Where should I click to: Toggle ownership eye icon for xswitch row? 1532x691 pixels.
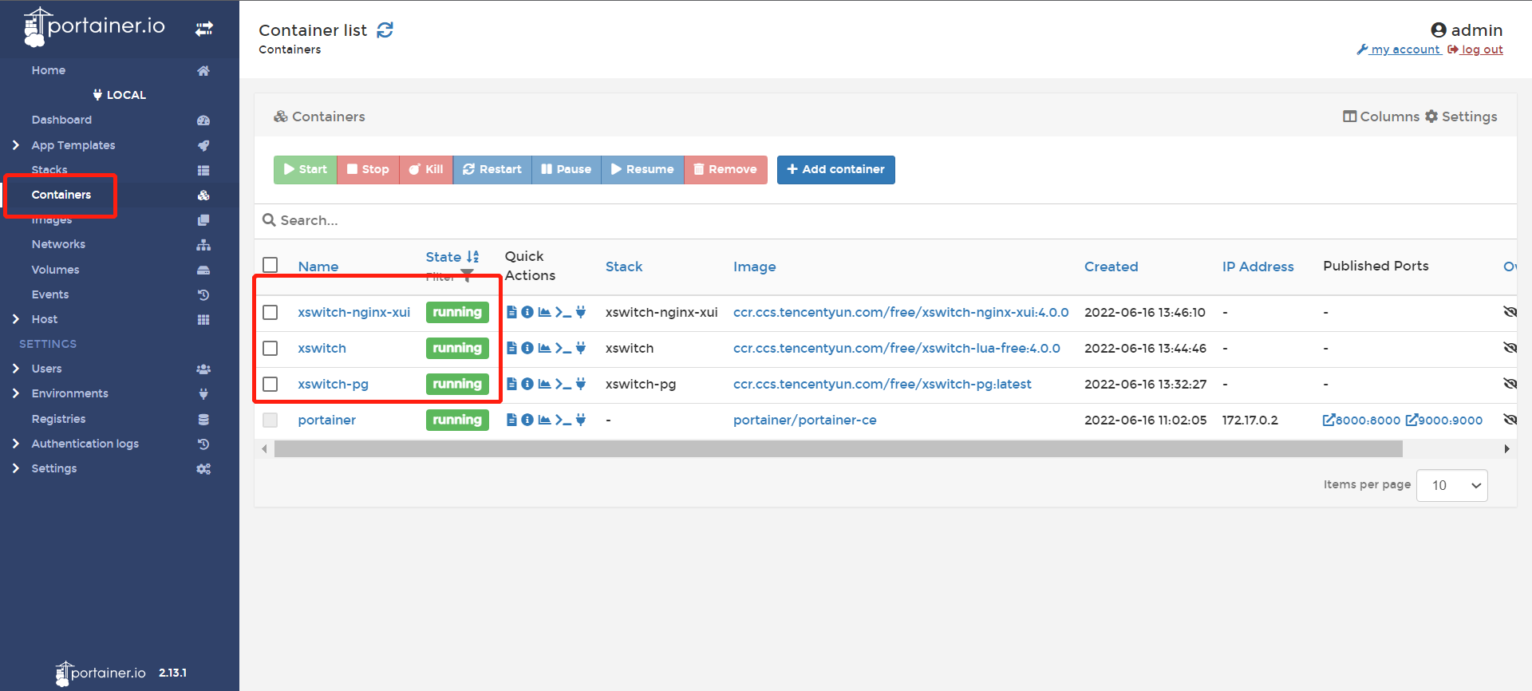coord(1510,348)
